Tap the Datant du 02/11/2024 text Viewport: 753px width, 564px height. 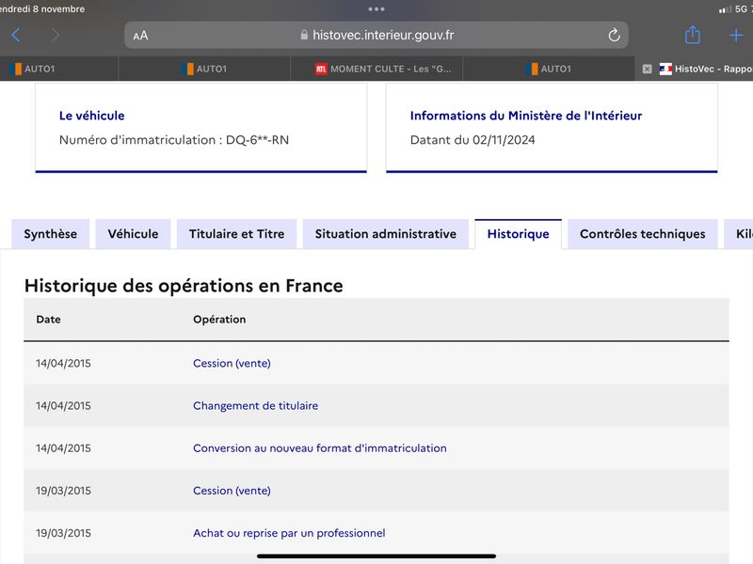tap(473, 140)
